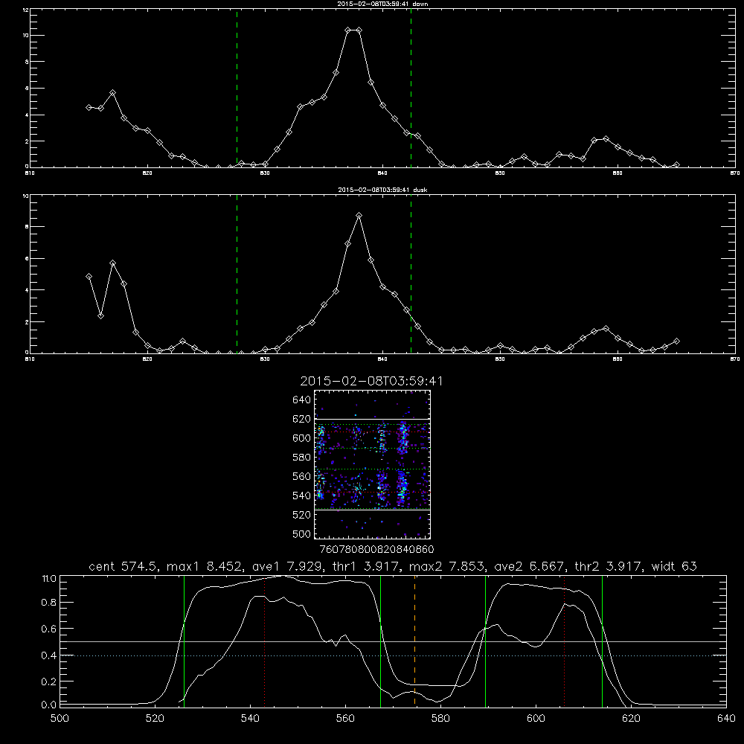Click the first diamond data point in the dawn plot

tap(89, 108)
